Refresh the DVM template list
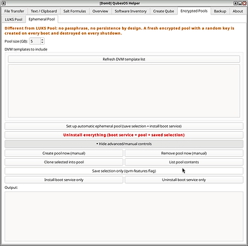This screenshot has width=248, height=246. click(124, 59)
